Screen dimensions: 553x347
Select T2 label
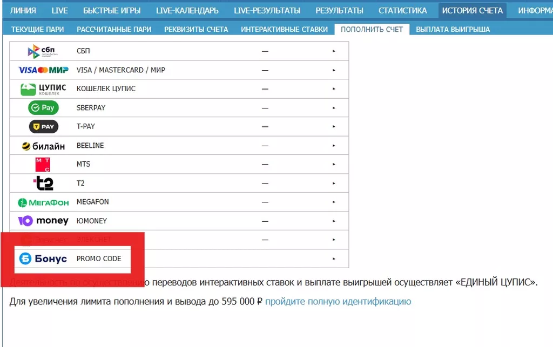tap(80, 183)
